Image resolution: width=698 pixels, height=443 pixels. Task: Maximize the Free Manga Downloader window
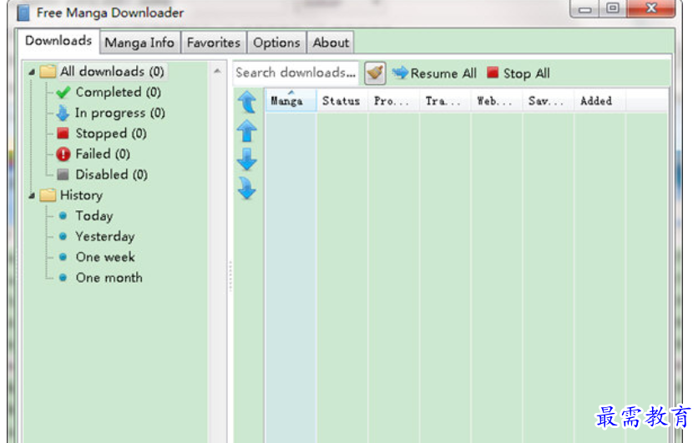click(613, 8)
